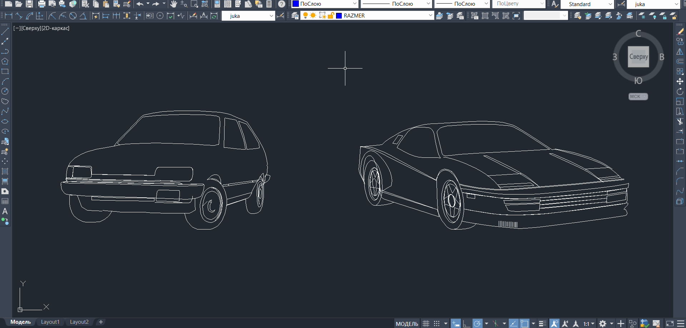Screen dimensions: 686x328
Task: Open the Layer Properties manager icon
Action: click(295, 16)
